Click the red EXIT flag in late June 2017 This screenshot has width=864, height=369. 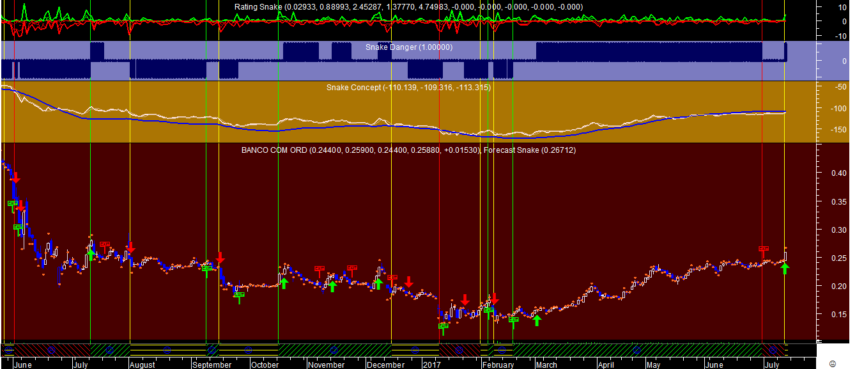pos(764,251)
